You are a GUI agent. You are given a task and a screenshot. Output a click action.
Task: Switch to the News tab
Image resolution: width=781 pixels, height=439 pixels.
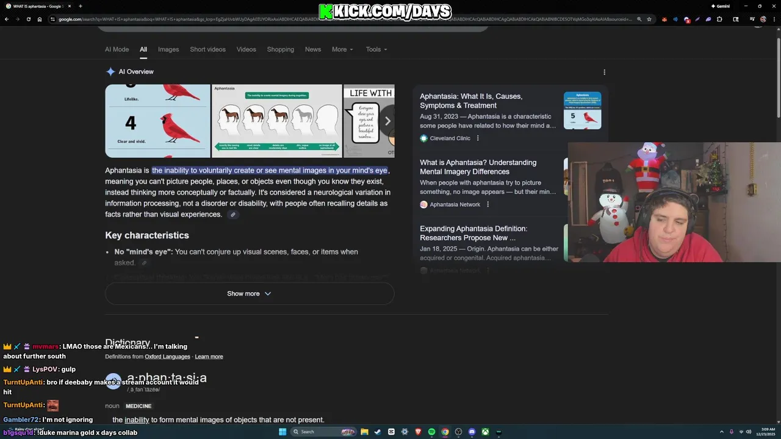pos(313,49)
